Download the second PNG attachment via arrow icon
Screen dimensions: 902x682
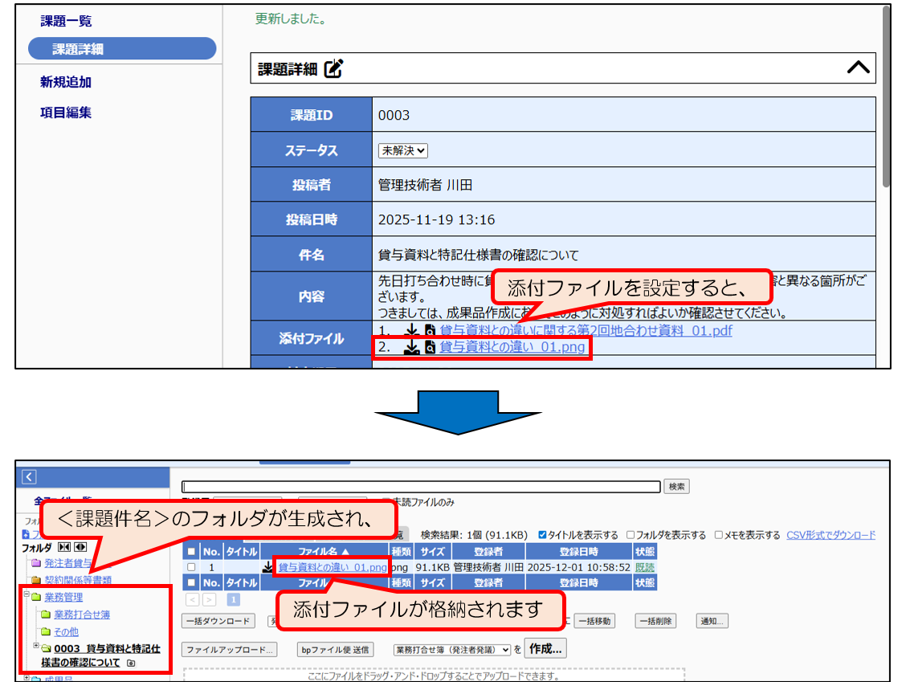(x=410, y=347)
